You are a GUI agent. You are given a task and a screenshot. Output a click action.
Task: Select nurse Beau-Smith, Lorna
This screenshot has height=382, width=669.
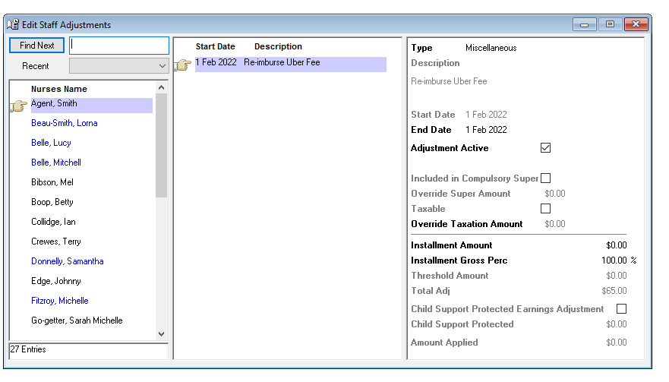pos(65,123)
